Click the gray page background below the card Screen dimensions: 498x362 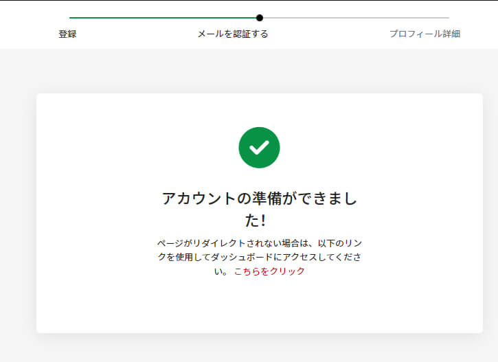(x=259, y=348)
